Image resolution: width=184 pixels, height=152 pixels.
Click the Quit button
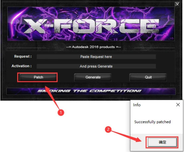[x=148, y=77]
